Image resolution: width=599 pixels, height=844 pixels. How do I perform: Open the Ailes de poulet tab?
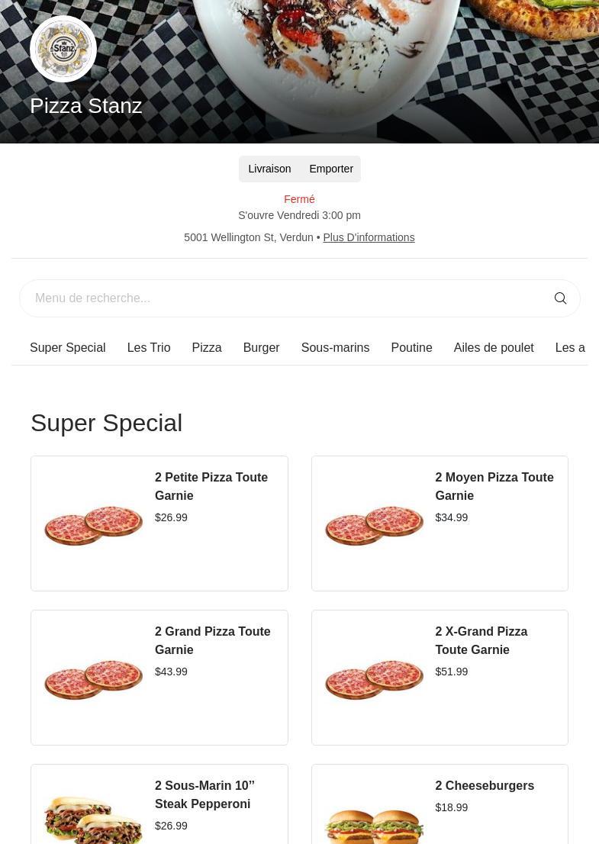pyautogui.click(x=494, y=347)
